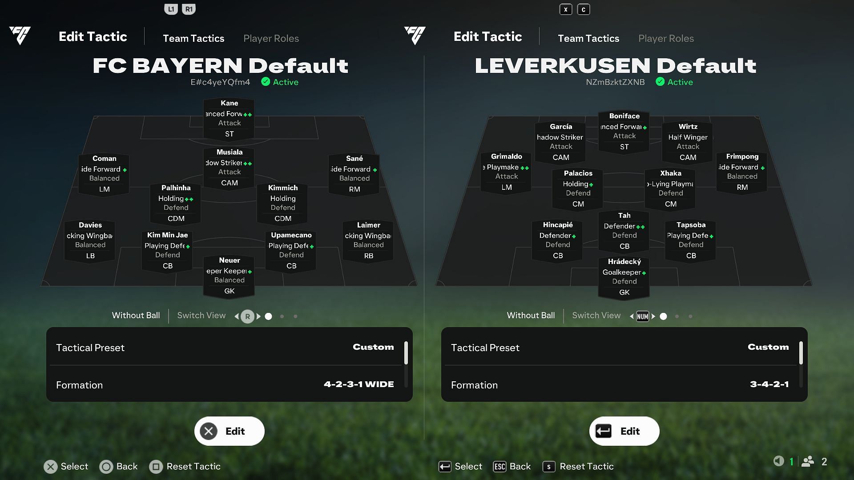Click the NUM Switch View selector for Leverkusen
This screenshot has width=854, height=480.
click(642, 316)
